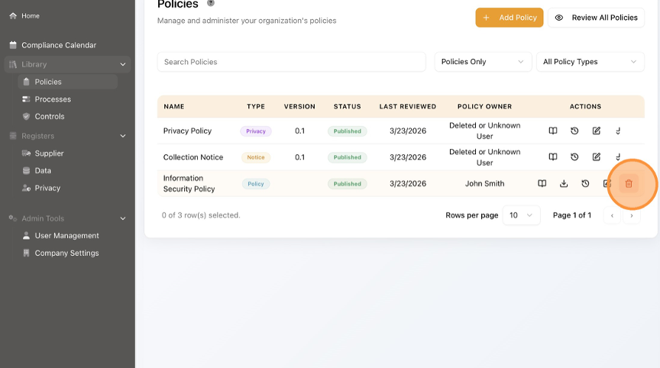View history for Information Security Policy

coord(585,184)
